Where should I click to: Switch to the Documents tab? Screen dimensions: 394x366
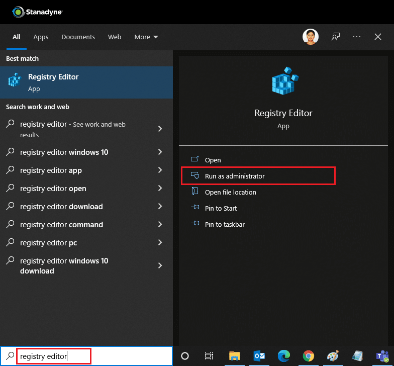(x=78, y=37)
